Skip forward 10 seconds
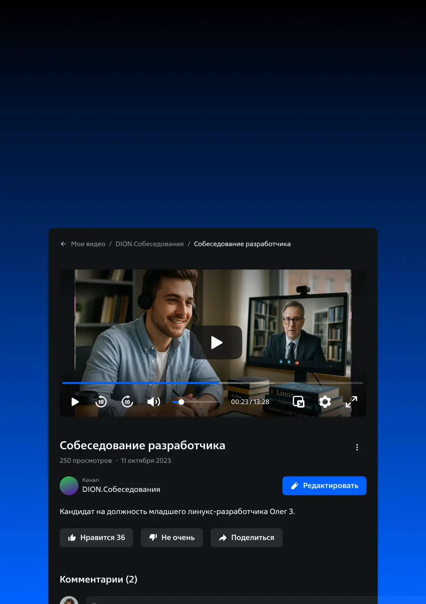Image resolution: width=426 pixels, height=604 pixels. point(127,402)
